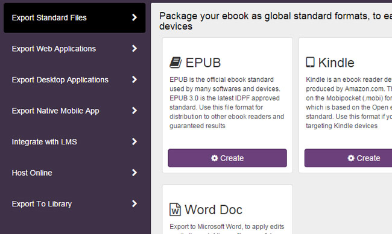Expand chevron beside Export Desktop Applications
The height and width of the screenshot is (234, 392).
pyautogui.click(x=134, y=79)
